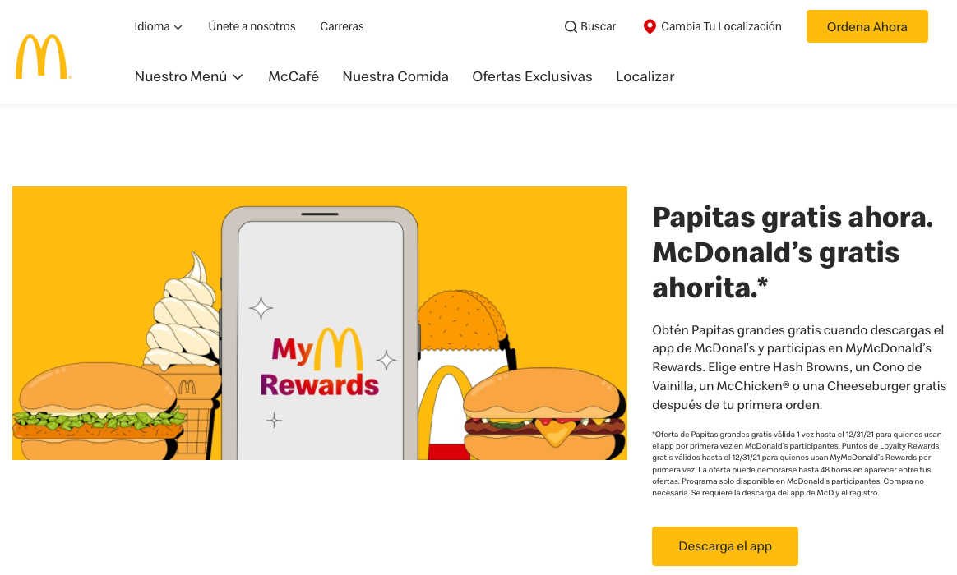This screenshot has height=575, width=957.
Task: Click the Ordena Ahora button
Action: [x=867, y=27]
